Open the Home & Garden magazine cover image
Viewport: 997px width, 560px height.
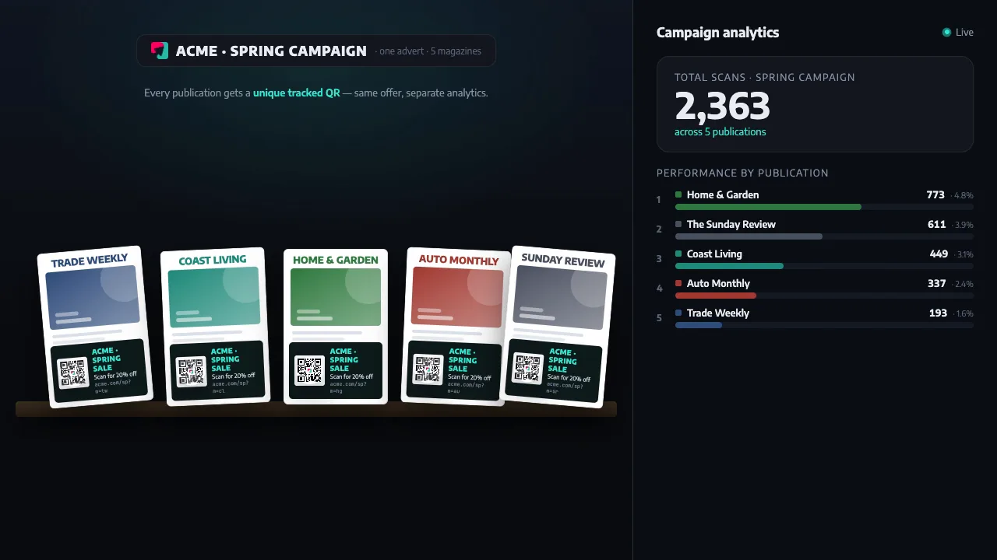click(x=336, y=297)
